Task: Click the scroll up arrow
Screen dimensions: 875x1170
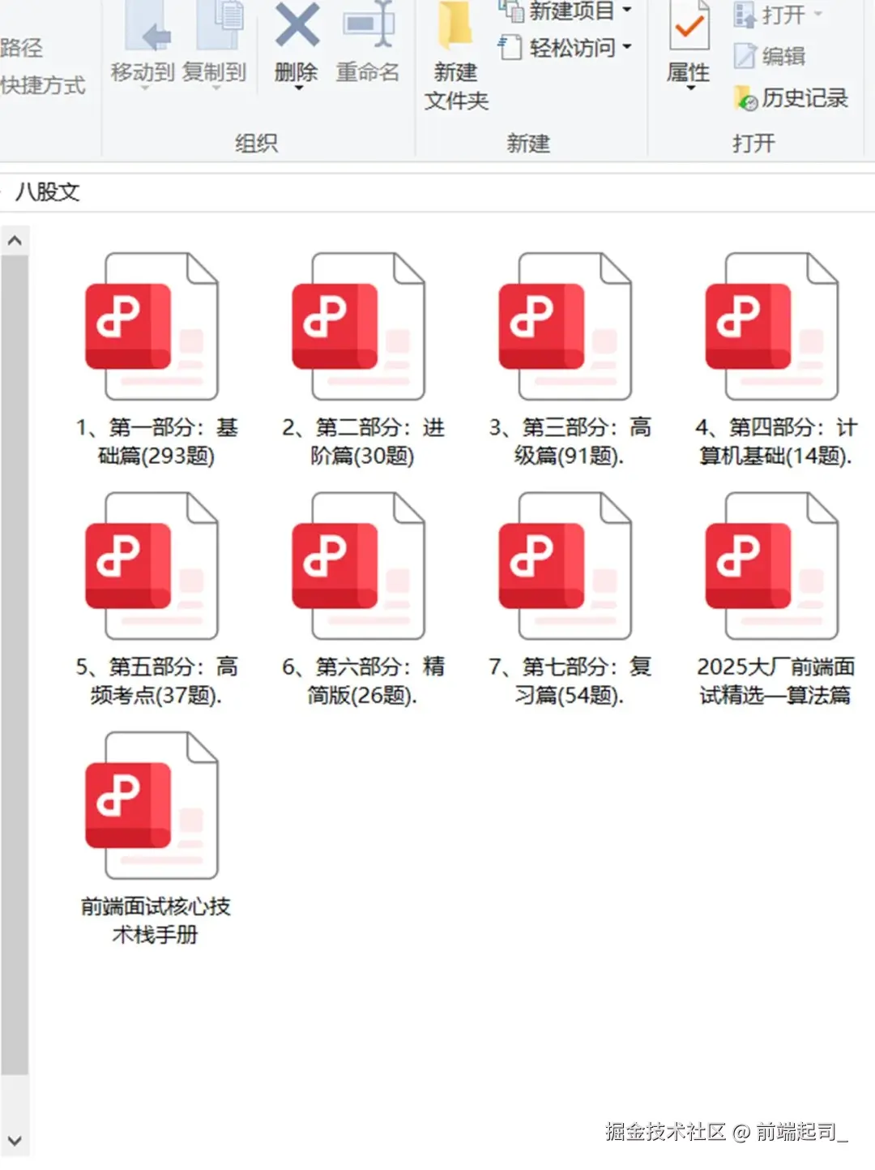Action: click(x=15, y=241)
